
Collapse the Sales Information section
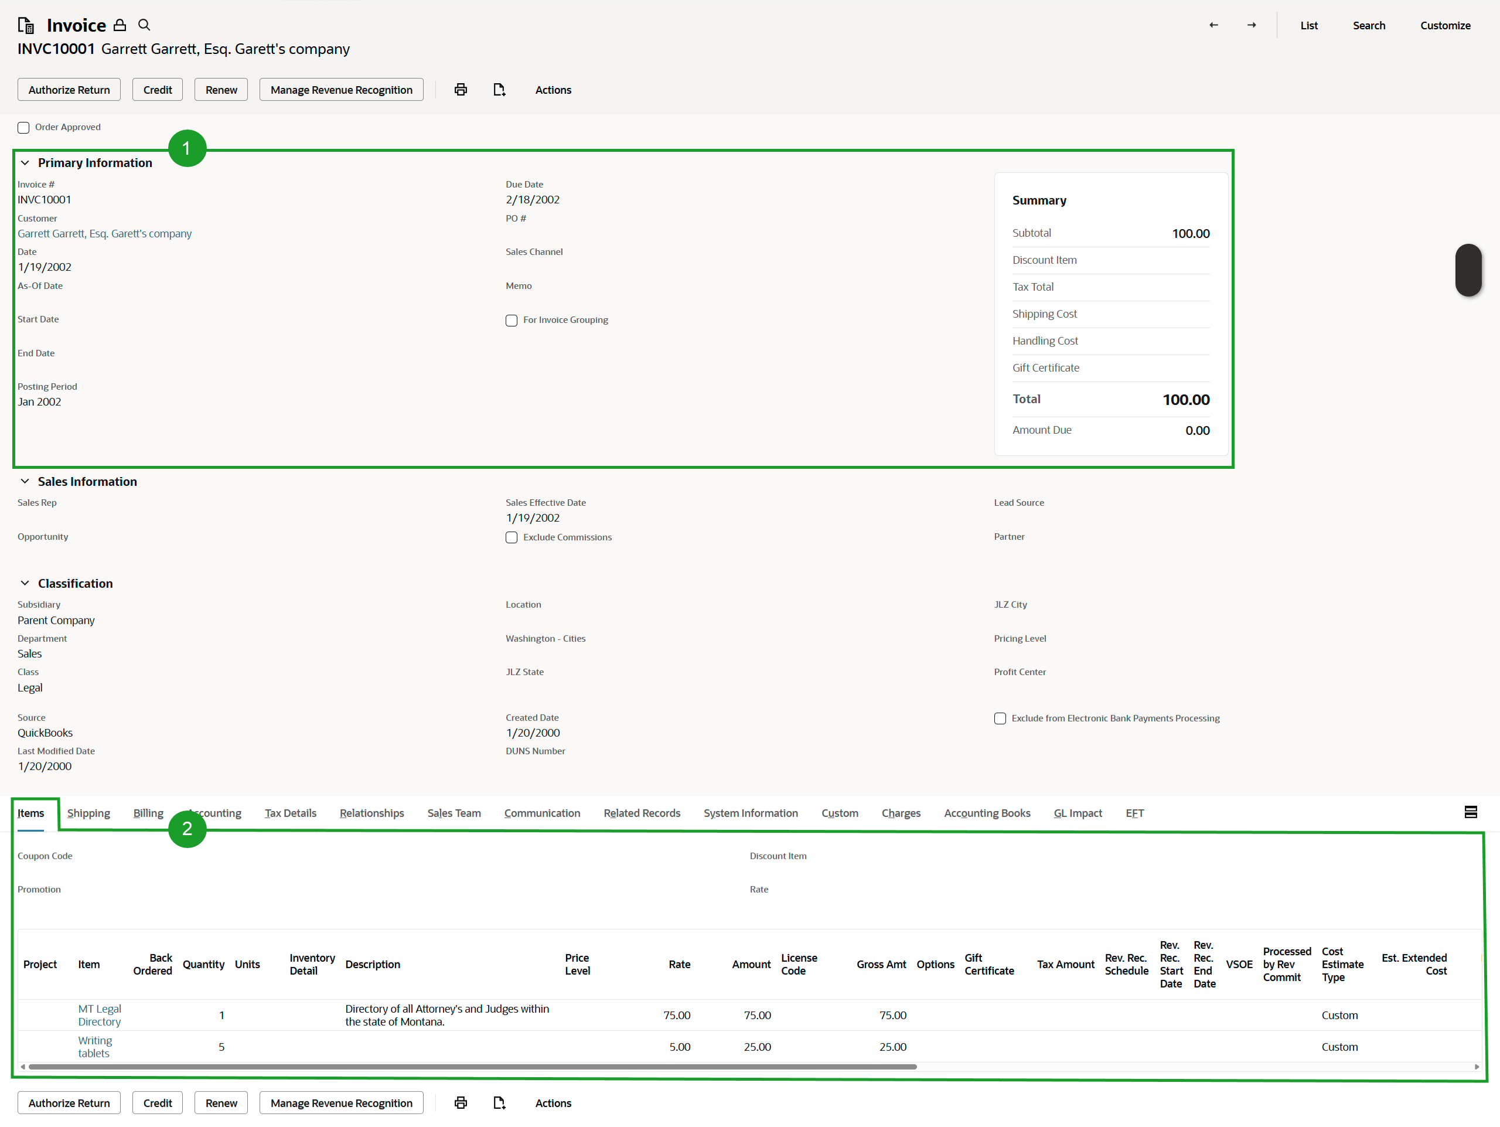(x=25, y=481)
